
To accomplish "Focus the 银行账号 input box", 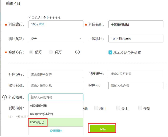I will (x=135, y=74).
